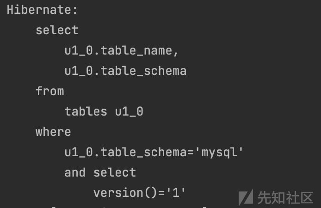Click the Hibernate: log label
This screenshot has width=321, height=208.
[42, 10]
